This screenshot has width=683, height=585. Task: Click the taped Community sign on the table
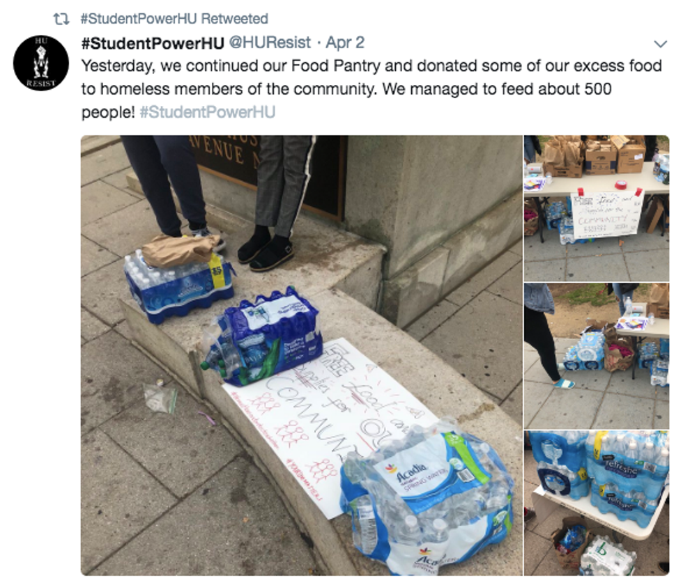[608, 214]
